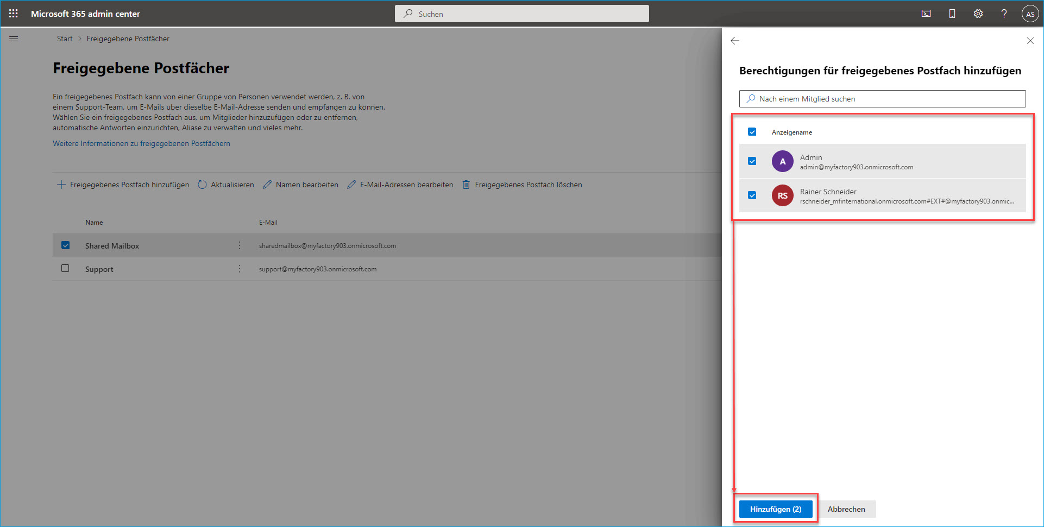This screenshot has height=527, width=1044.
Task: Open the settings gear icon
Action: [978, 14]
